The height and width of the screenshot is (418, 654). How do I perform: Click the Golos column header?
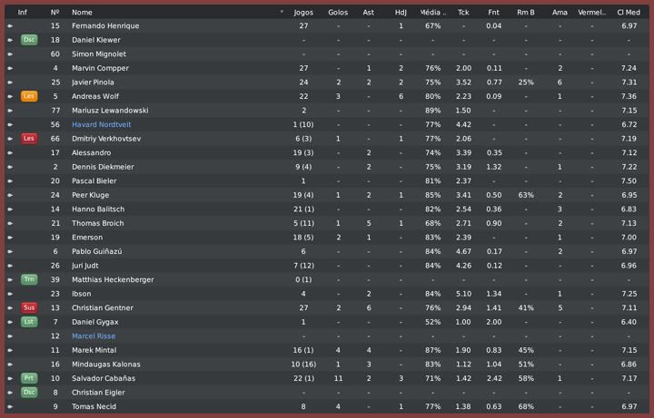click(338, 13)
